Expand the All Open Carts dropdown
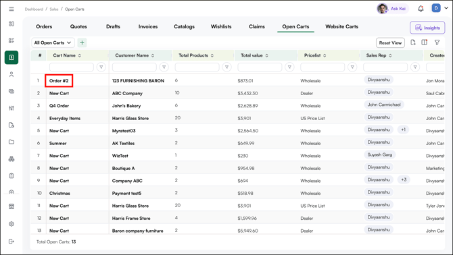Viewport: 453px width, 255px height. pyautogui.click(x=53, y=42)
